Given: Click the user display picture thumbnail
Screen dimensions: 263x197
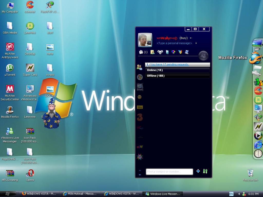Looking at the screenshot, I should (x=145, y=40).
